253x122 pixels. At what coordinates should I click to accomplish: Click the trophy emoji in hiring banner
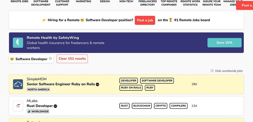click(171, 20)
